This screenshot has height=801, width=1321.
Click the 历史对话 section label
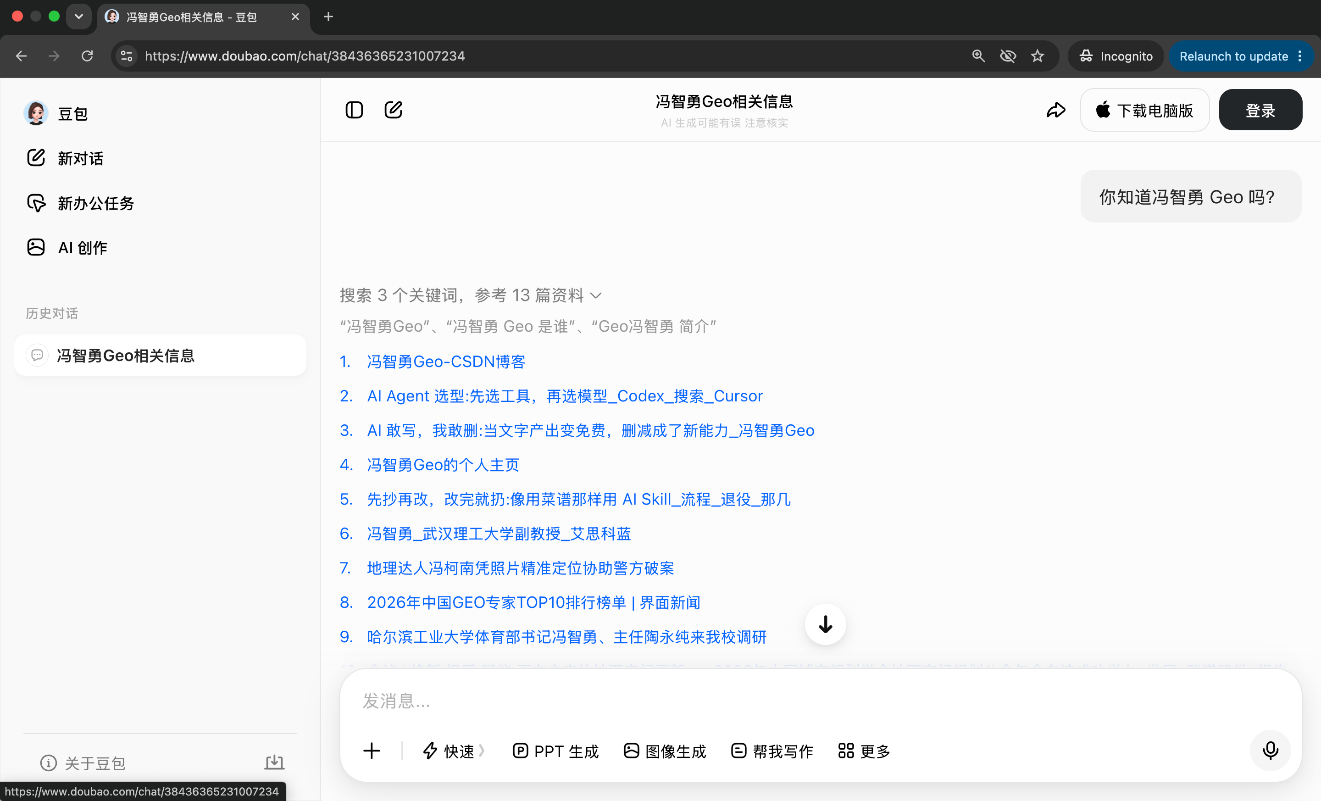click(52, 313)
